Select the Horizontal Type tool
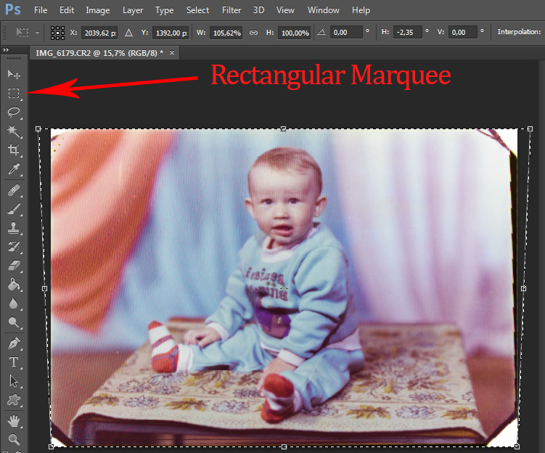 coord(14,362)
